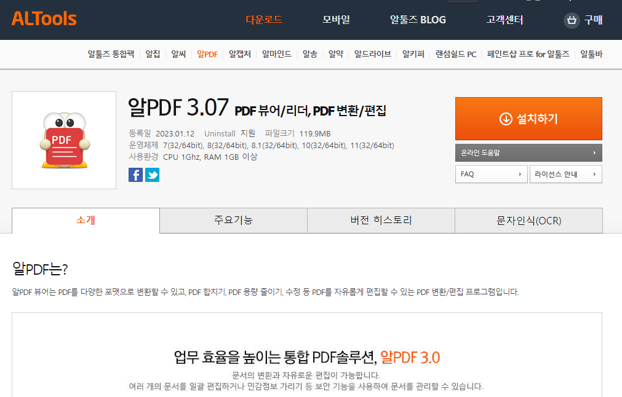Image resolution: width=622 pixels, height=397 pixels.
Task: Click the ALTools logo
Action: [x=43, y=18]
